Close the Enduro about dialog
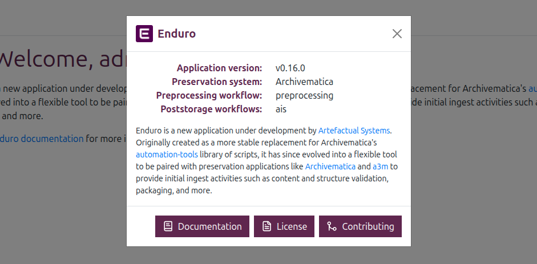Screen dimensions: 537x264 [x=397, y=34]
